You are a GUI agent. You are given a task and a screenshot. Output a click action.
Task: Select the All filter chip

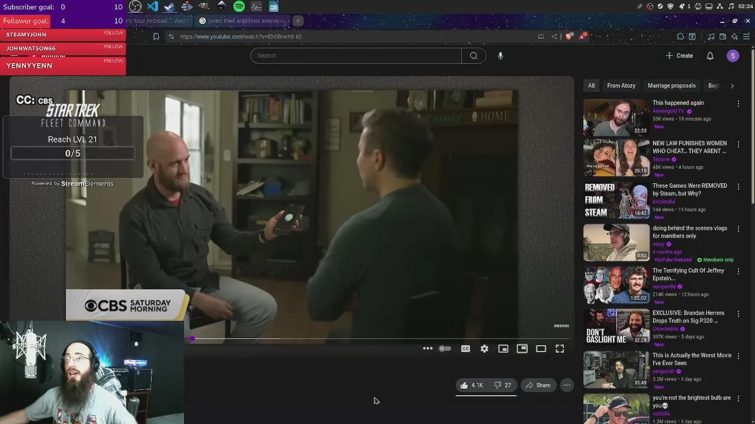591,85
